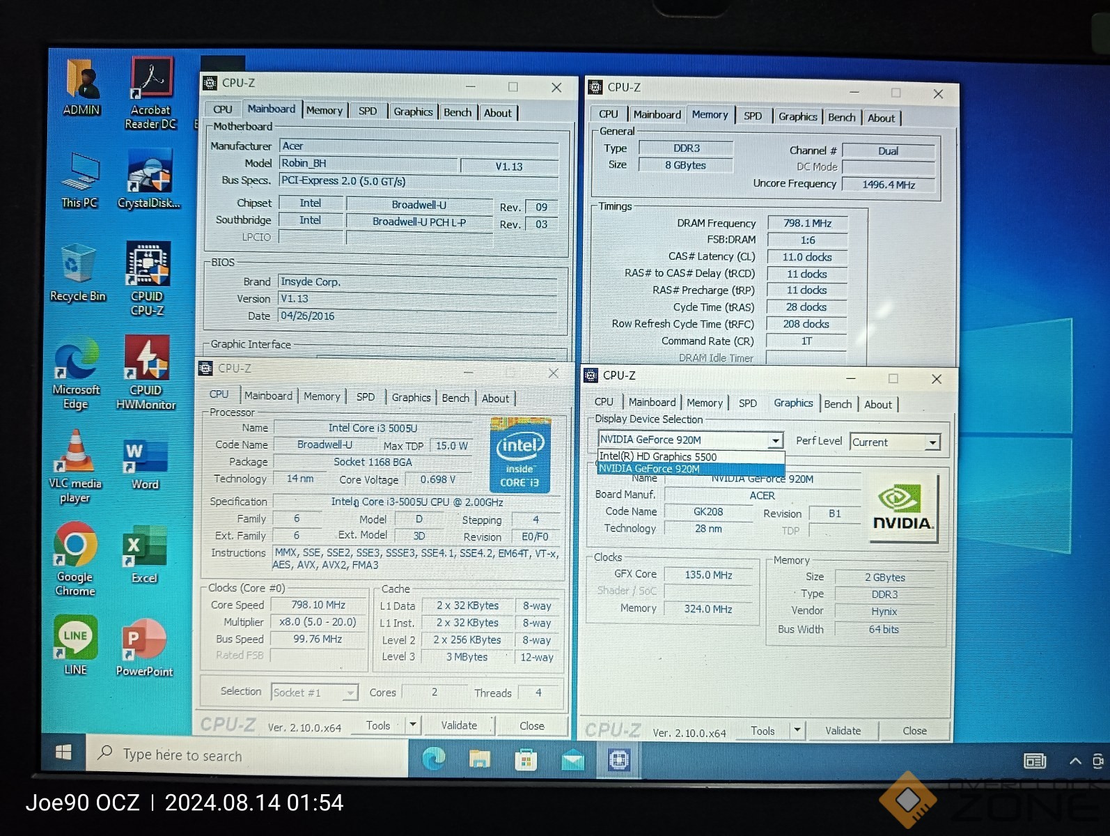
Task: Select the CPU tab in the Mainboard window
Action: pyautogui.click(x=223, y=109)
